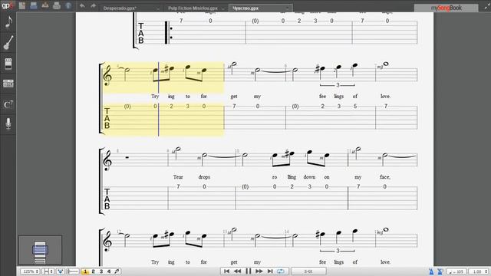Open the Instrument panel (guitar icon)
This screenshot has width=491, height=276.
tap(8, 43)
